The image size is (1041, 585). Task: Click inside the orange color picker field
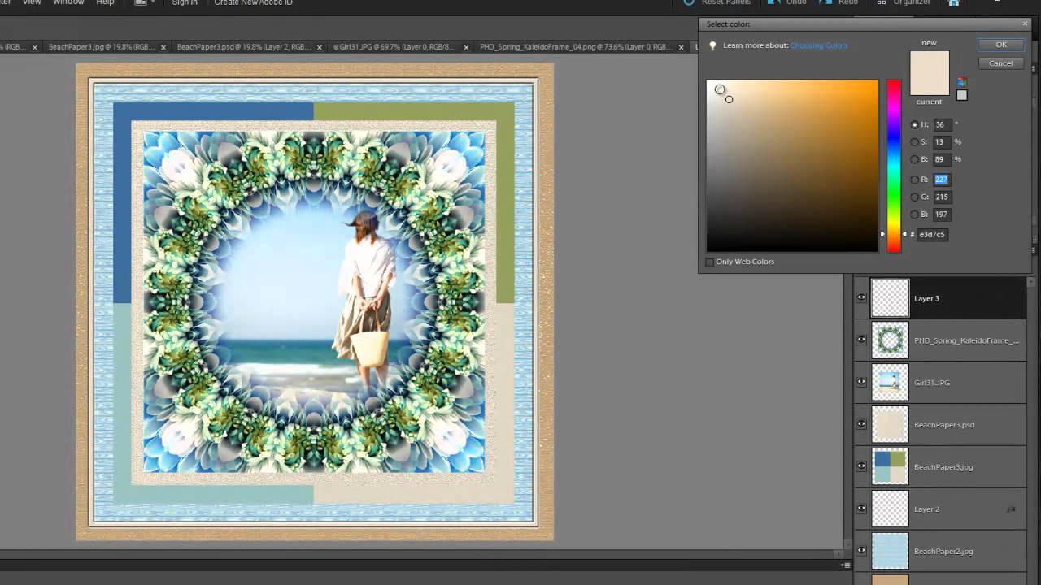792,166
